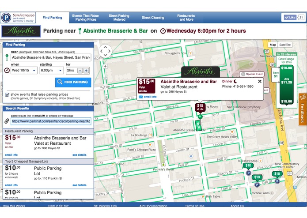Click the map pan direction control
This screenshot has height=218, width=307.
105,51
